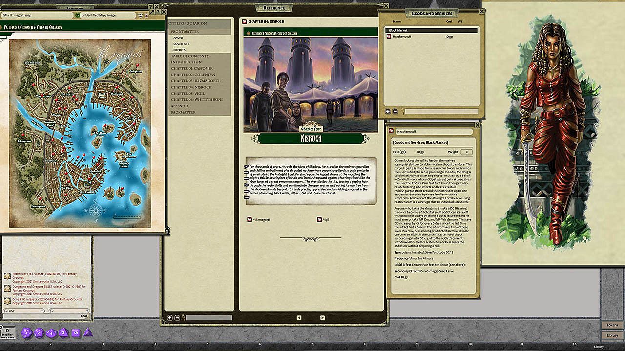
Task: Open the Library sidebar button
Action: tap(612, 335)
